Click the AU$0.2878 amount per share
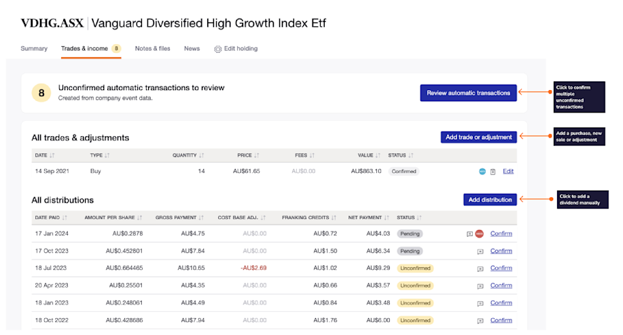 (128, 233)
